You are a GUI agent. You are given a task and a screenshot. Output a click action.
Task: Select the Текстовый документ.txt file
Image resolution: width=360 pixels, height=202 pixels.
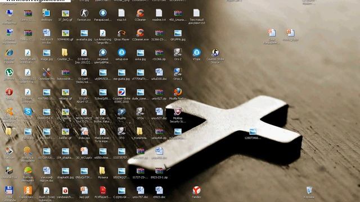(x=196, y=13)
